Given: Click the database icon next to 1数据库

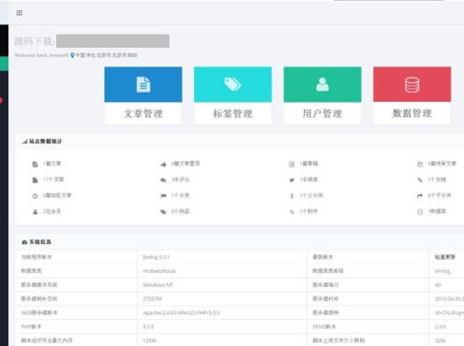Looking at the screenshot, I should click(x=420, y=212).
